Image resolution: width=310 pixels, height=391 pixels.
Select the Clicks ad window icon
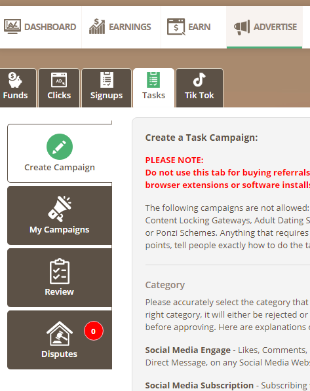coord(59,80)
